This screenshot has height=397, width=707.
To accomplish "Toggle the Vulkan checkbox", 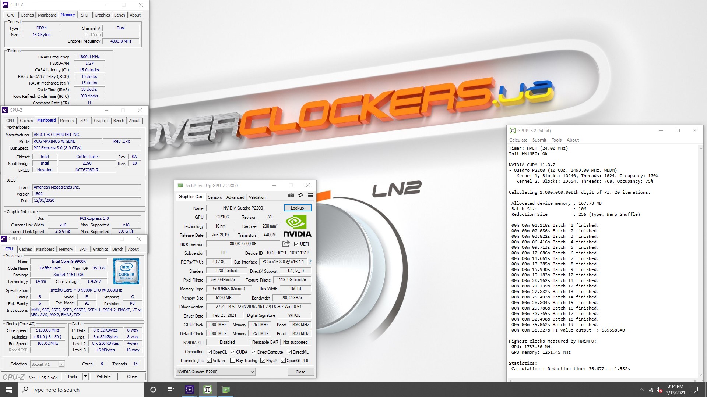I will 209,361.
